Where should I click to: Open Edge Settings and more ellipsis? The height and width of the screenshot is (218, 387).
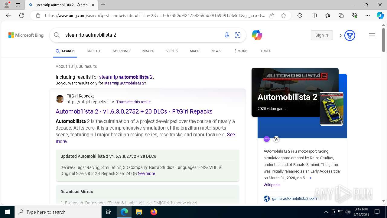coord(368,15)
